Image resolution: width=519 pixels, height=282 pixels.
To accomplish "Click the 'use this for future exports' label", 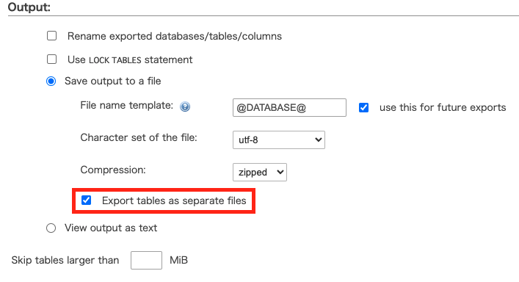I will tap(443, 107).
